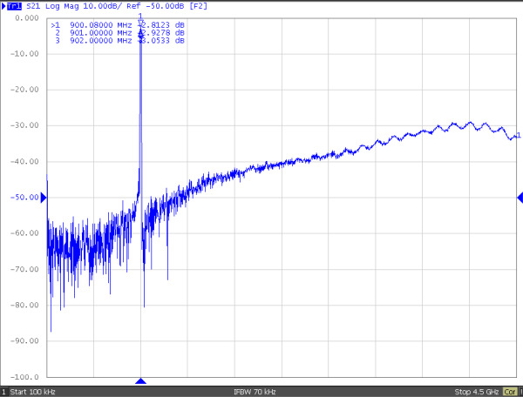Click the marker triangle on the frequency axis
This screenshot has height=397, width=523.
(x=140, y=381)
